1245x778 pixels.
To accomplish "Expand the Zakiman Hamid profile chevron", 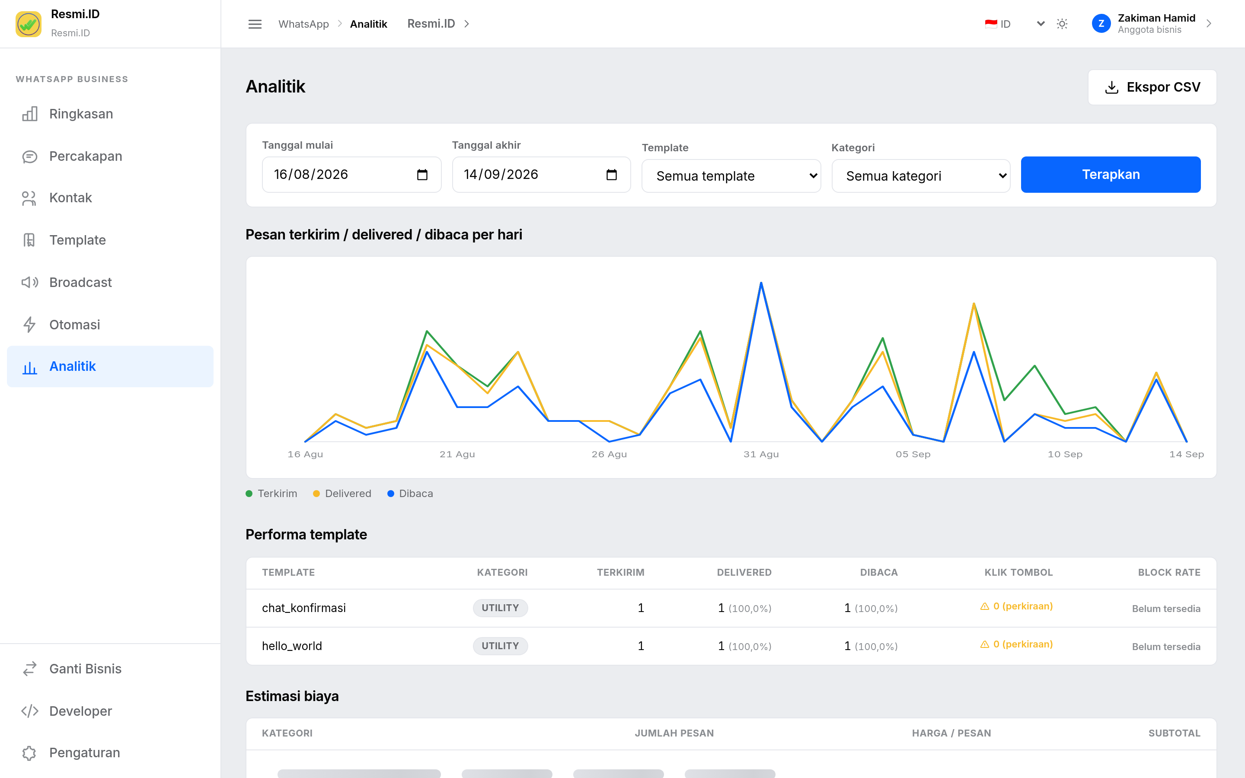I will 1209,24.
